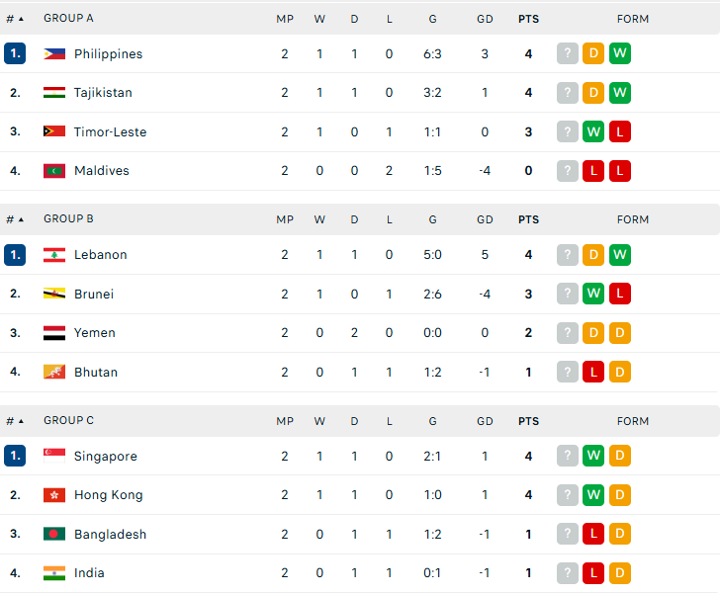
Task: Click the Bhutan flag icon
Action: [54, 373]
